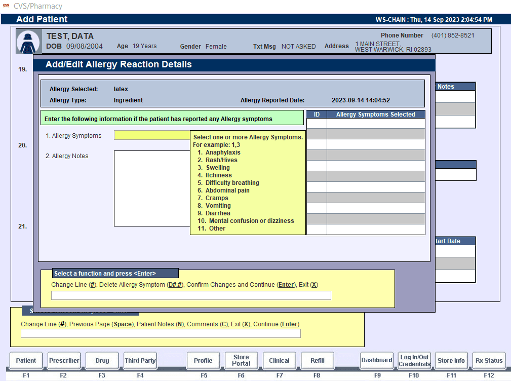Open the Patient function button
The height and width of the screenshot is (381, 511).
(x=26, y=360)
